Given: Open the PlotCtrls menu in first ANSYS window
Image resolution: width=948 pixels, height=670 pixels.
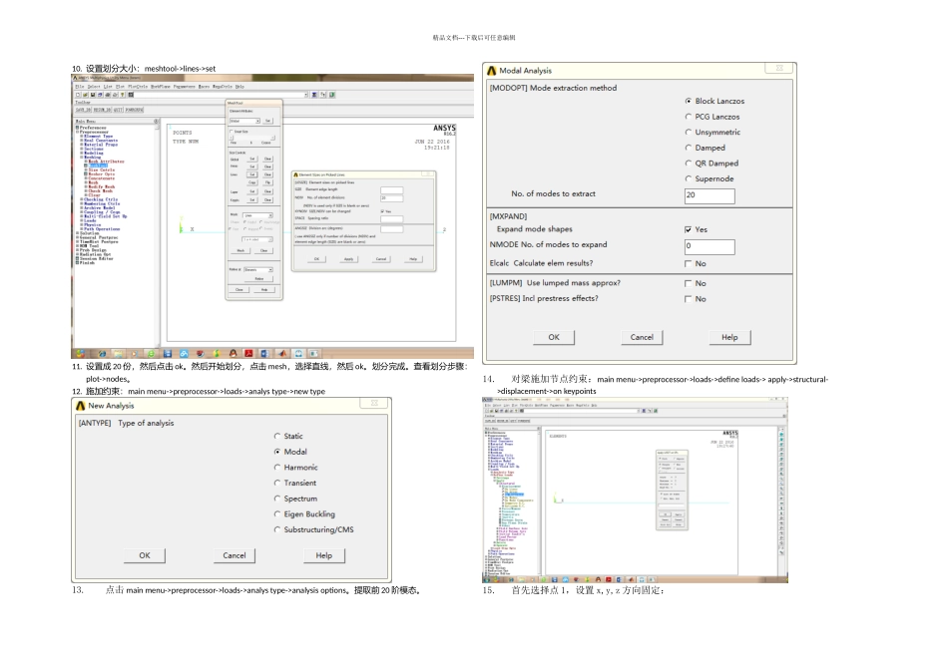Looking at the screenshot, I should (x=135, y=87).
